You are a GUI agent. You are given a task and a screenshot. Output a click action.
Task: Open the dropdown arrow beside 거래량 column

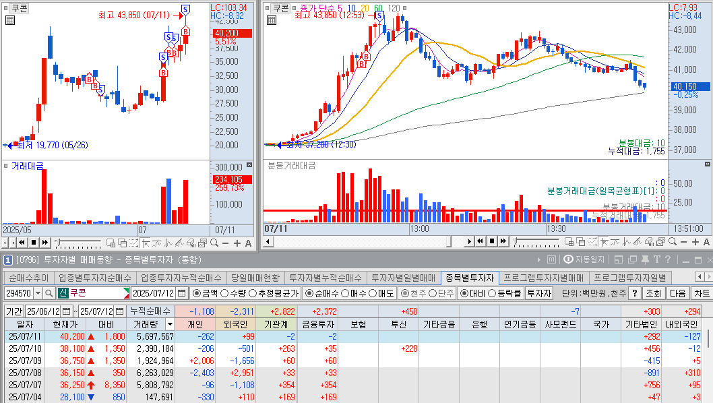point(170,324)
